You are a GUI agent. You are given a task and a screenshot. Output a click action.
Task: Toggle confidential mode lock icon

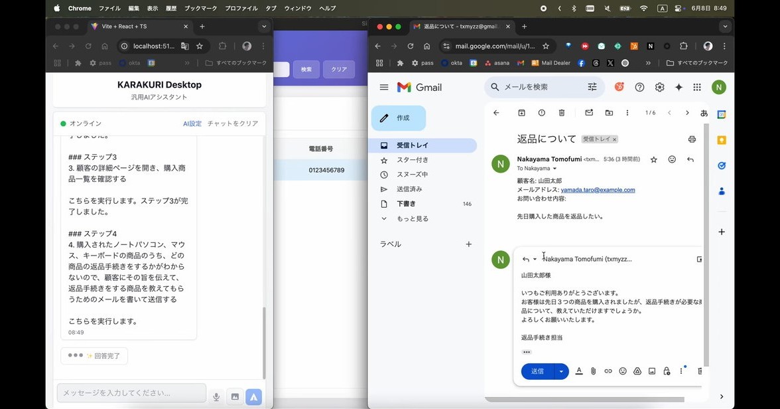pos(667,371)
